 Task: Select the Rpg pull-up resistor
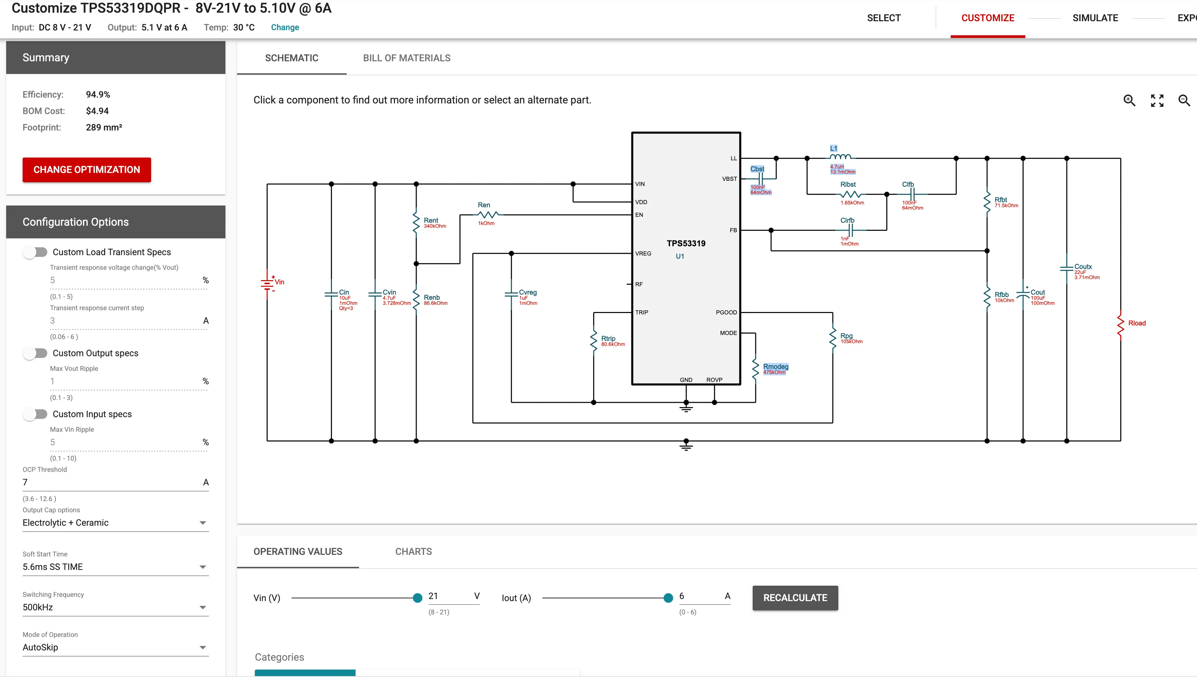[x=833, y=338]
